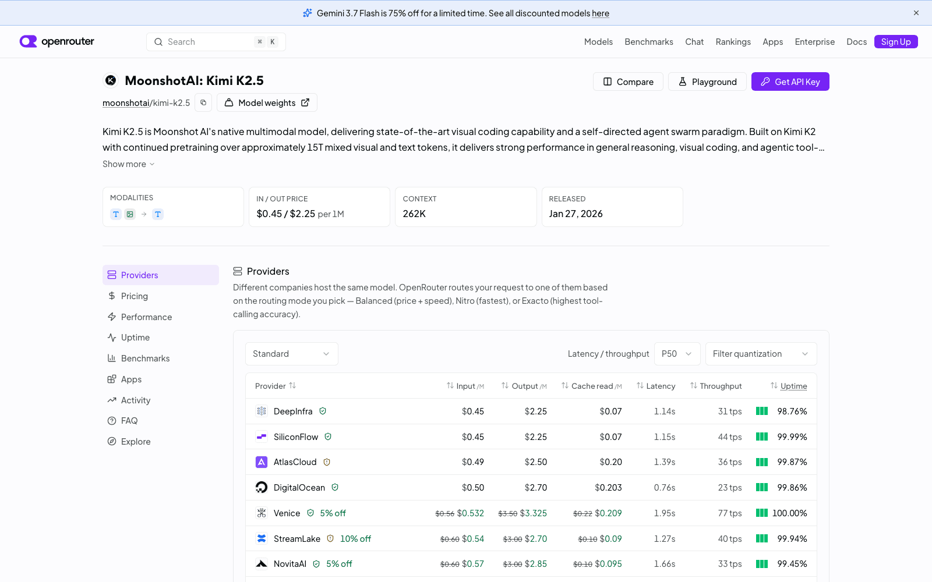Click the shield icon next to StreamLake

[x=330, y=538]
